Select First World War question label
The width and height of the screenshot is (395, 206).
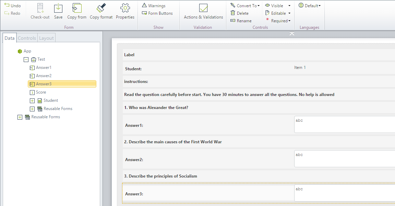point(173,142)
